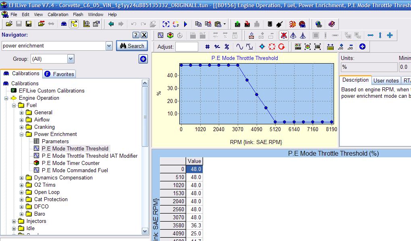Screen dimensions: 411x241
Task: Click the globe with link icon
Action: click(x=318, y=24)
